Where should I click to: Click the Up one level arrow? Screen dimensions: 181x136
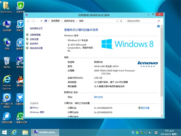tap(42, 21)
